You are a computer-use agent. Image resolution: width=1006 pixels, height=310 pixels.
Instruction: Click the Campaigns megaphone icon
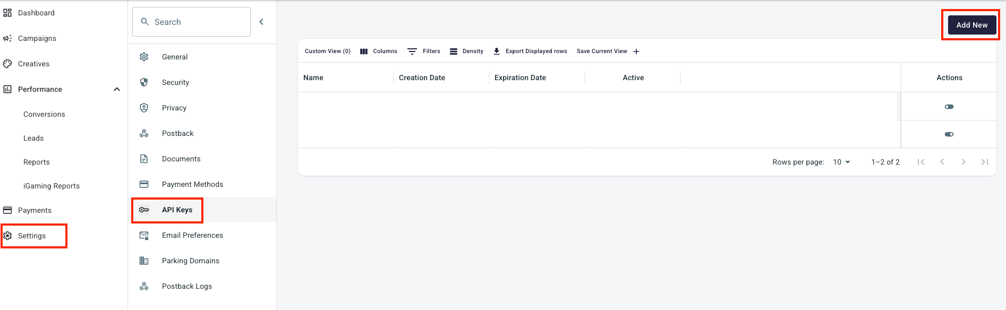click(7, 38)
